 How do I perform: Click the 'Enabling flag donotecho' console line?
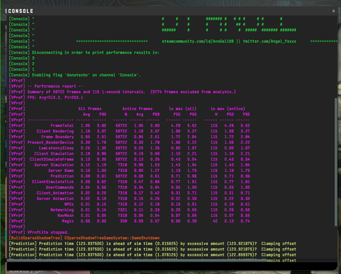[x=75, y=75]
